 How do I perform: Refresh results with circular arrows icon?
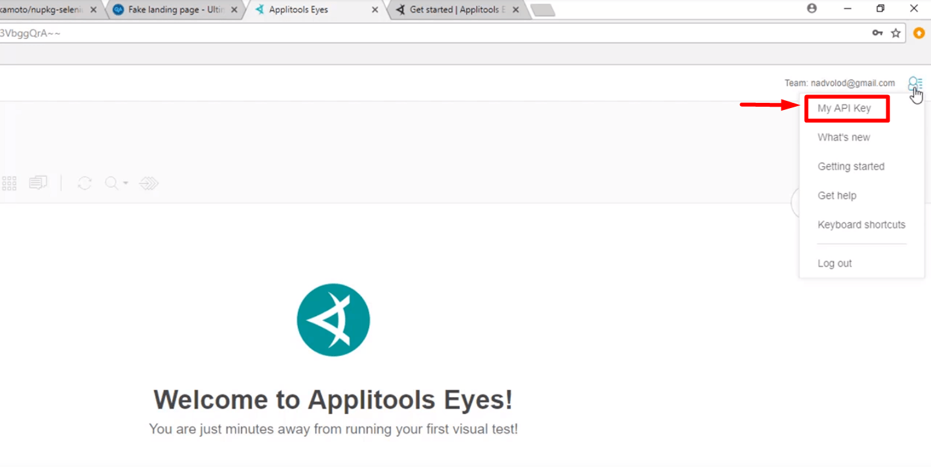(x=85, y=183)
